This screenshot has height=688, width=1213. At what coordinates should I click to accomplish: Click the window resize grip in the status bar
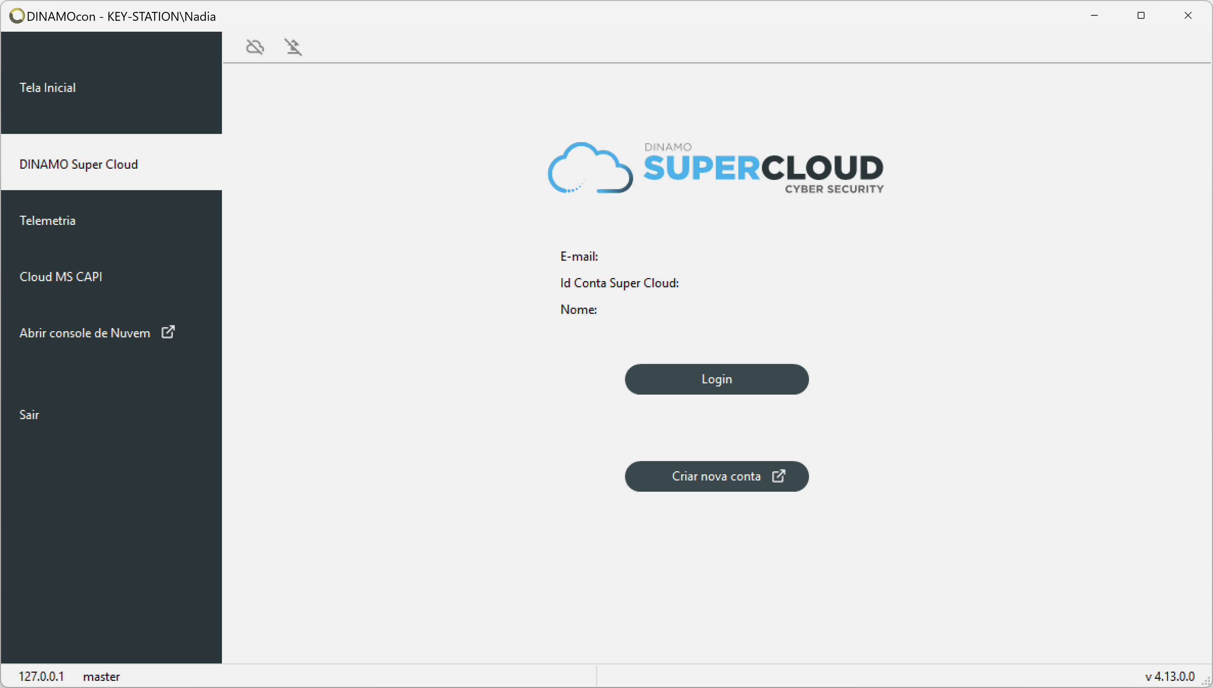point(1206,682)
